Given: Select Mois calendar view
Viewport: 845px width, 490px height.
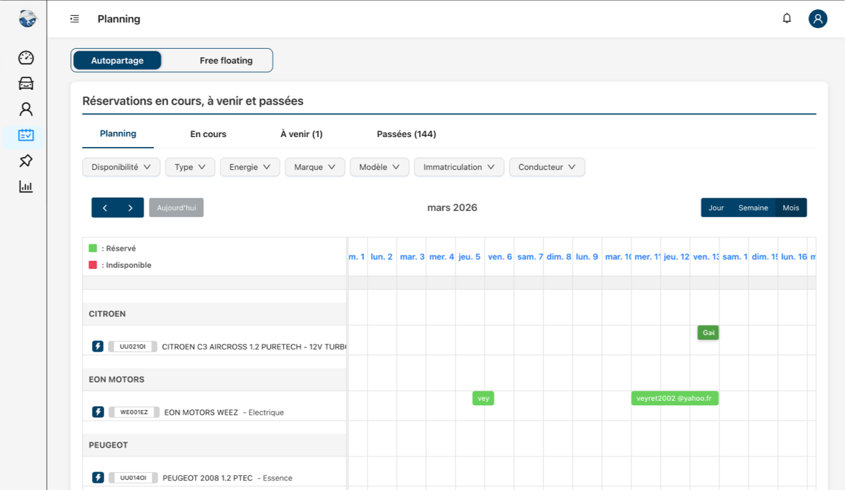Looking at the screenshot, I should pos(791,208).
